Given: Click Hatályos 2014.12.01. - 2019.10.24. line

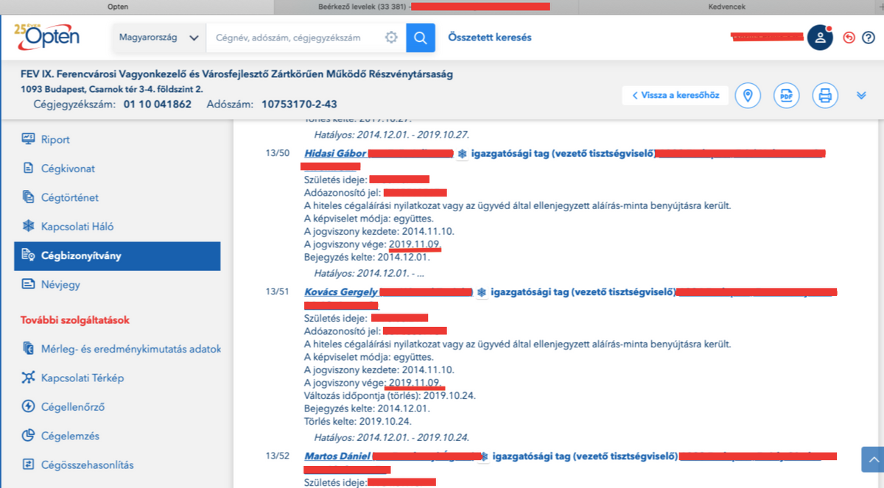Looking at the screenshot, I should (x=392, y=438).
